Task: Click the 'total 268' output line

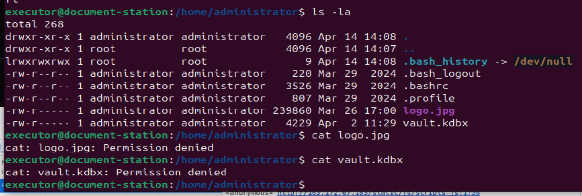Action: [34, 23]
